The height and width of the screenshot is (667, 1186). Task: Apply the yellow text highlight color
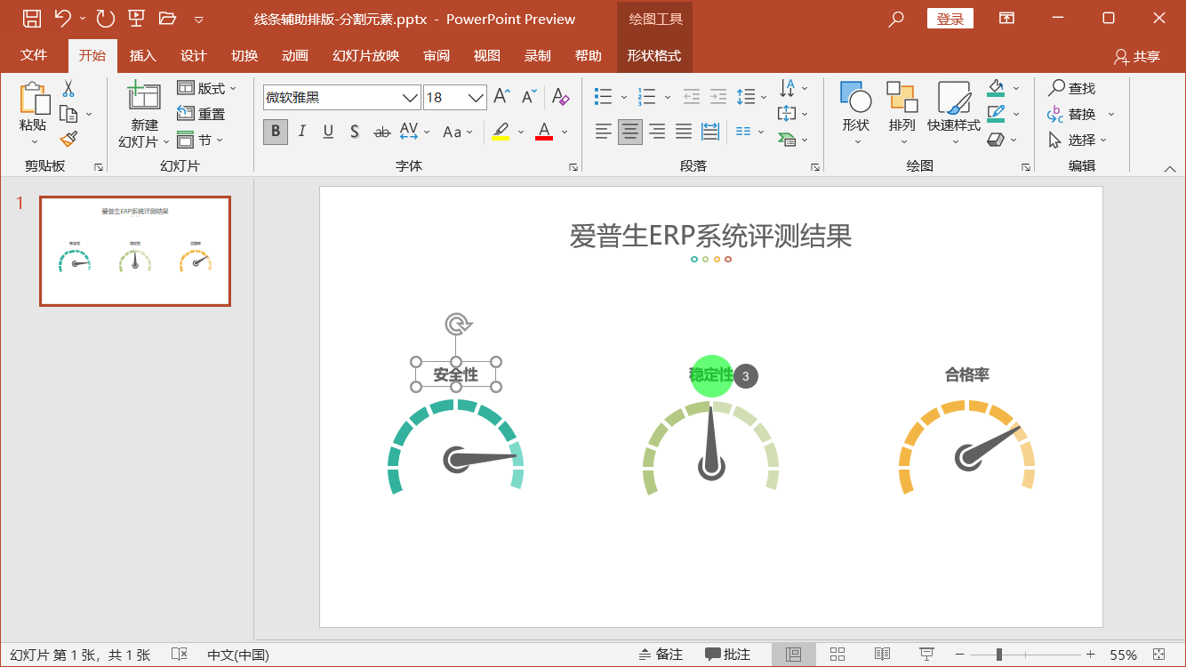501,132
